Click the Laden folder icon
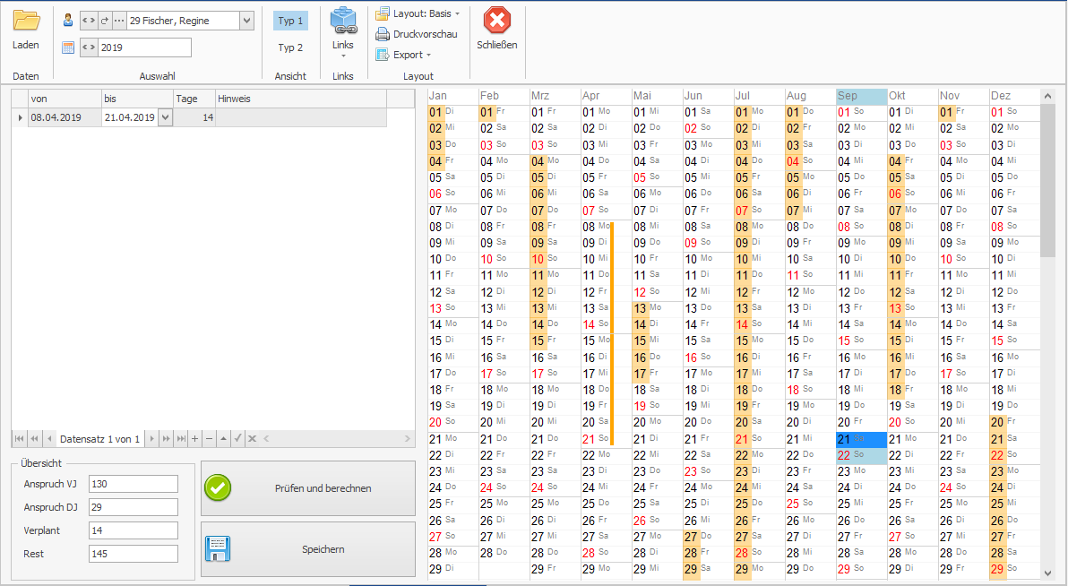1068x586 pixels. click(x=26, y=22)
